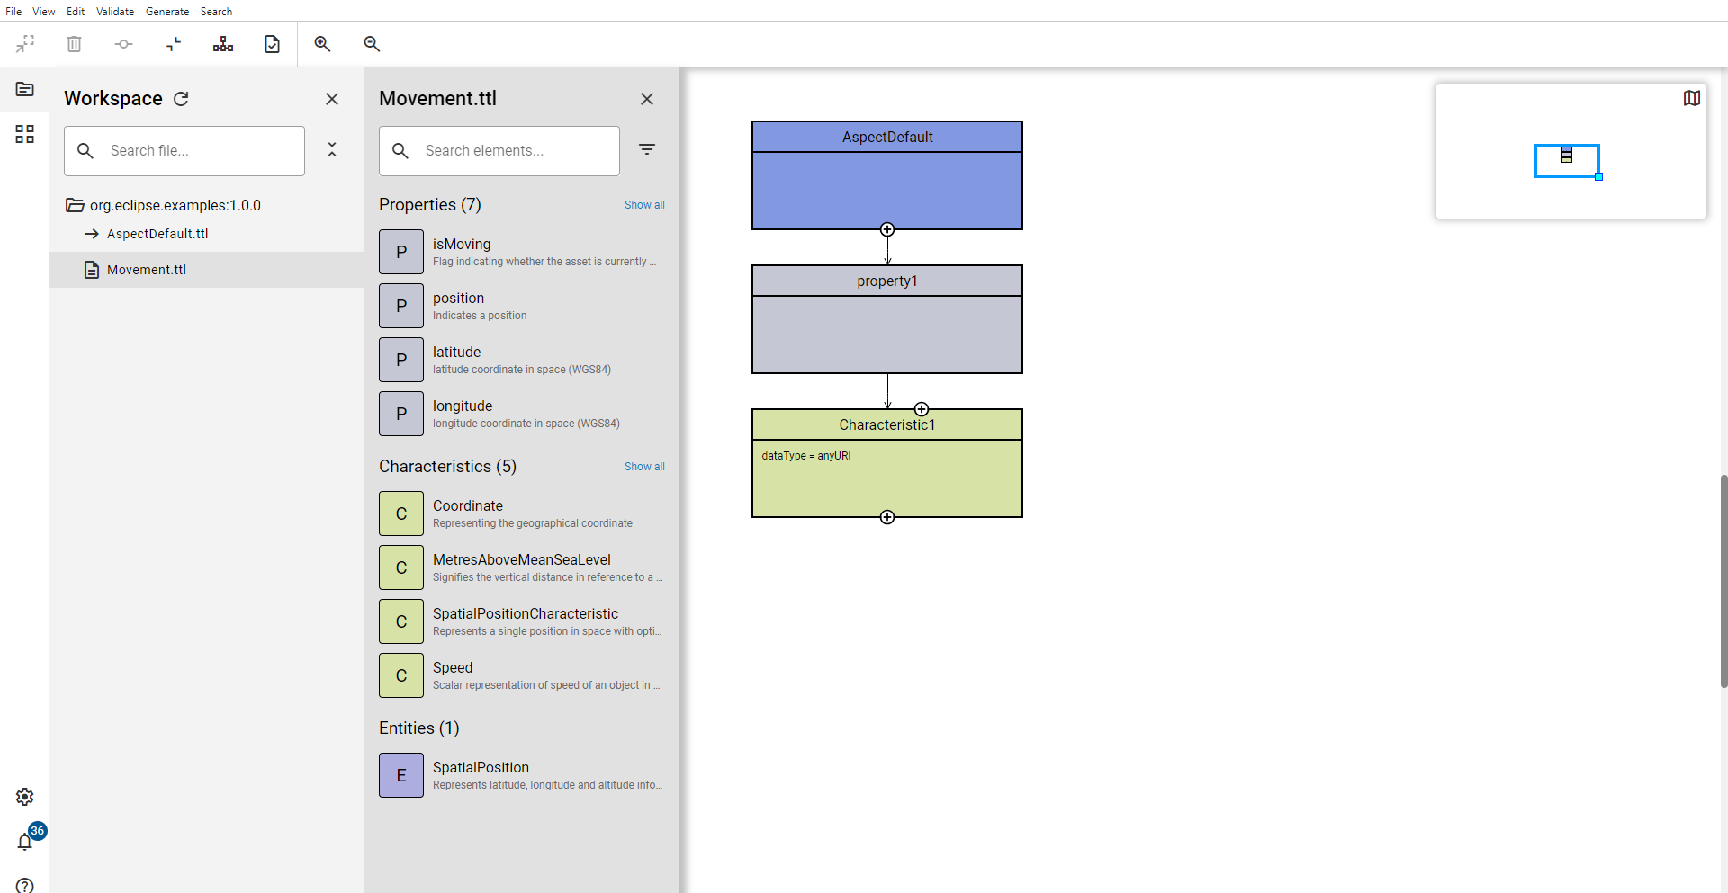
Task: Open the Generate menu
Action: point(167,11)
